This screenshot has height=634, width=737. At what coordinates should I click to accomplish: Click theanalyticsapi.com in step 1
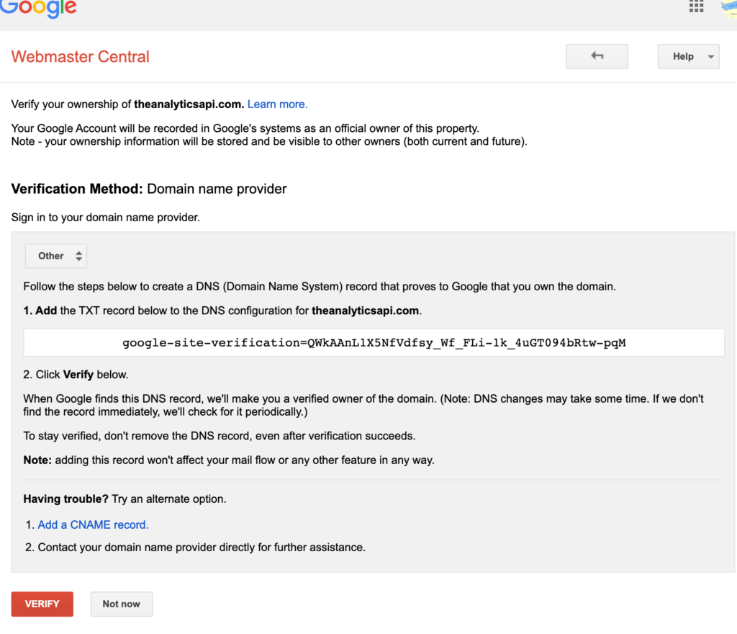(x=366, y=311)
